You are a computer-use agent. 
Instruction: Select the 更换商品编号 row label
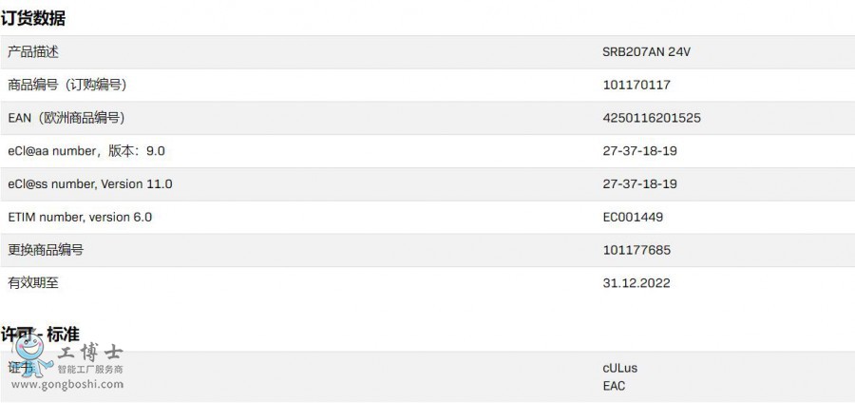pos(46,250)
